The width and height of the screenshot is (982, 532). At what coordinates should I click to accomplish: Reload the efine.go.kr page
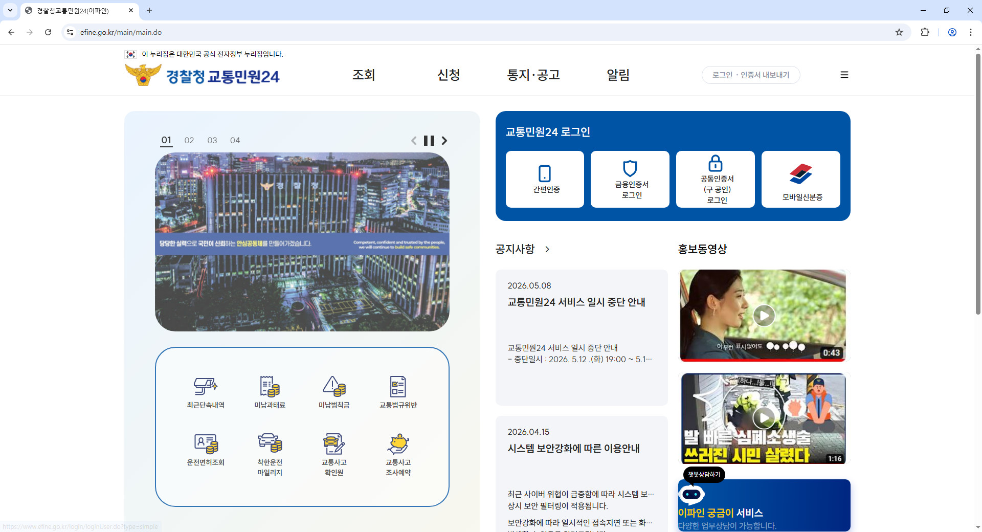(x=48, y=32)
